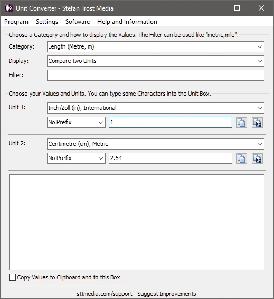Minimize the Unit Converter window
The height and width of the screenshot is (299, 274).
point(213,8)
